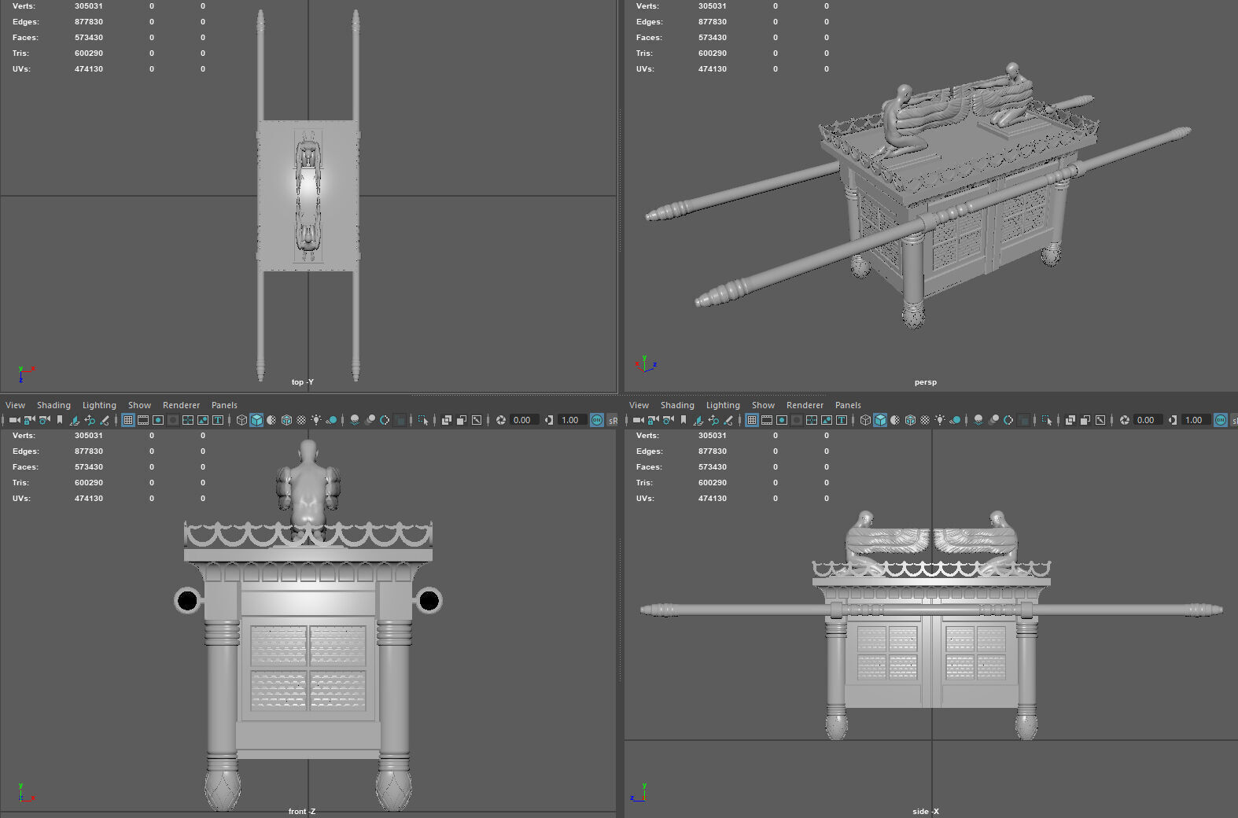The width and height of the screenshot is (1238, 818).
Task: Toggle Motion Blur in front view toolbar
Action: click(370, 420)
